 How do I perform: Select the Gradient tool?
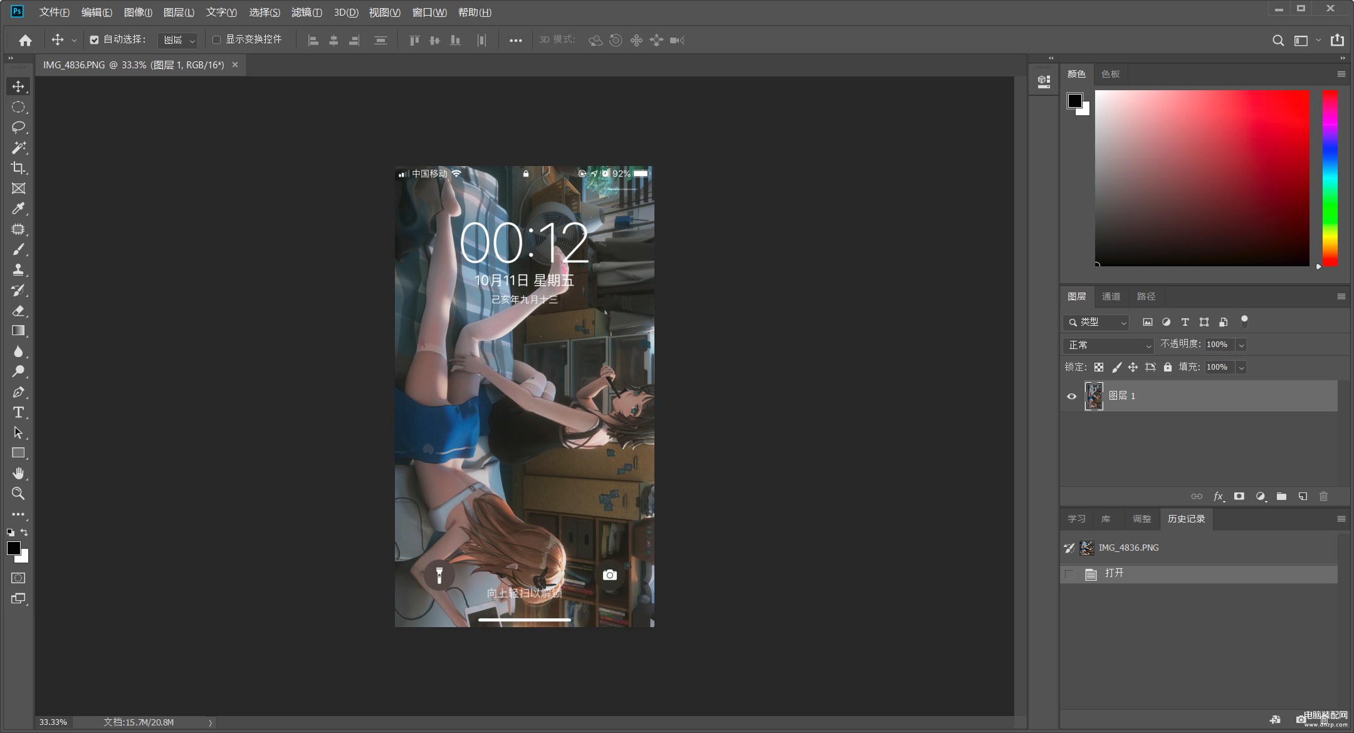point(18,331)
